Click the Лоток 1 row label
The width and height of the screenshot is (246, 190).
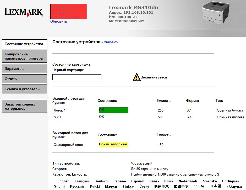point(59,110)
